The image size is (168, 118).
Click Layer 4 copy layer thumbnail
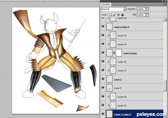click(x=109, y=53)
